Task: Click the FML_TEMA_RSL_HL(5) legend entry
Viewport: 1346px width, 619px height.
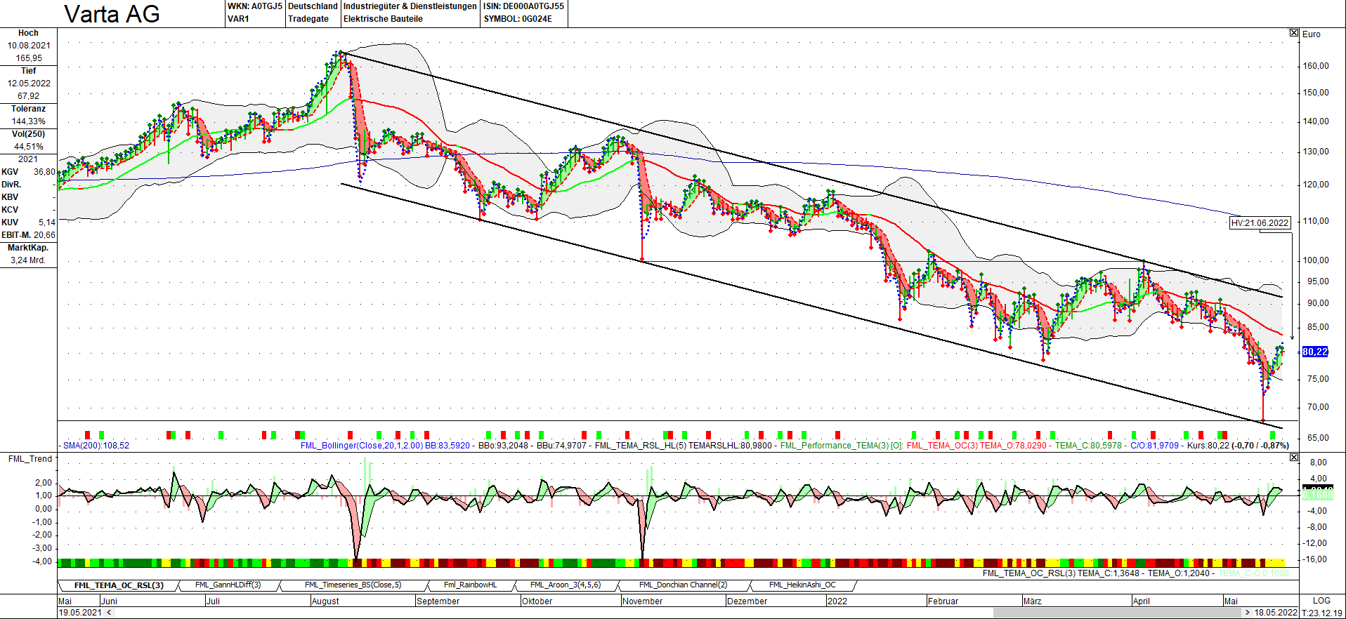Action: coord(641,446)
